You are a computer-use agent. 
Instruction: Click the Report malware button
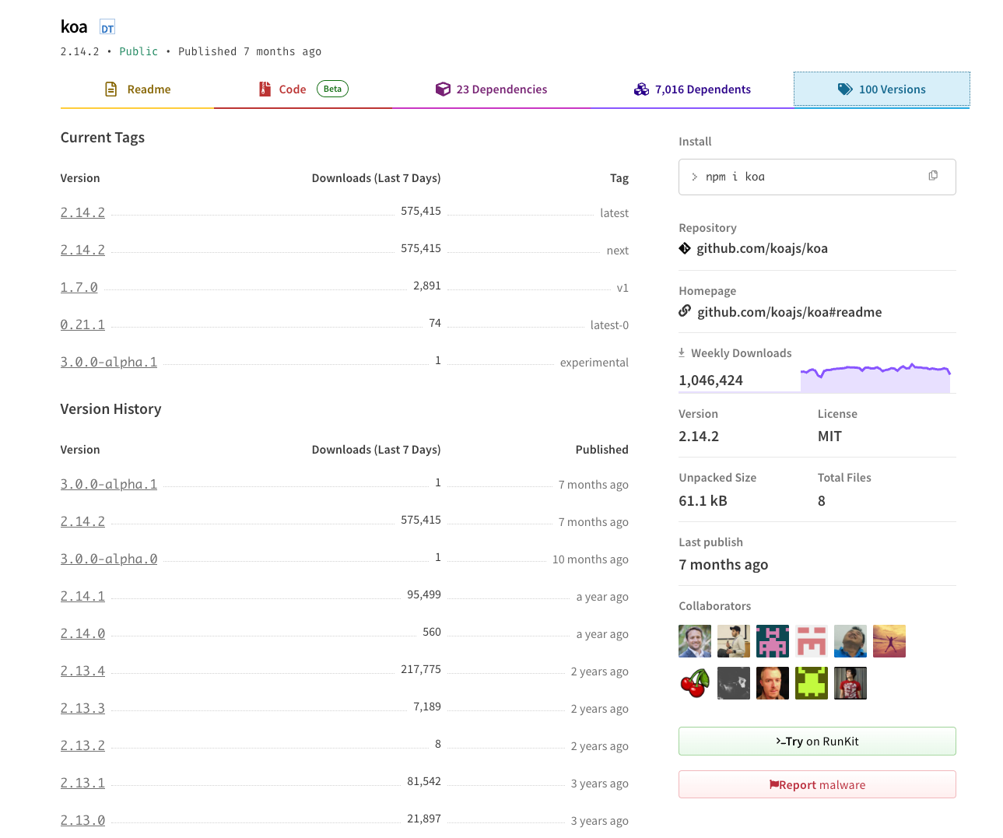pos(817,784)
